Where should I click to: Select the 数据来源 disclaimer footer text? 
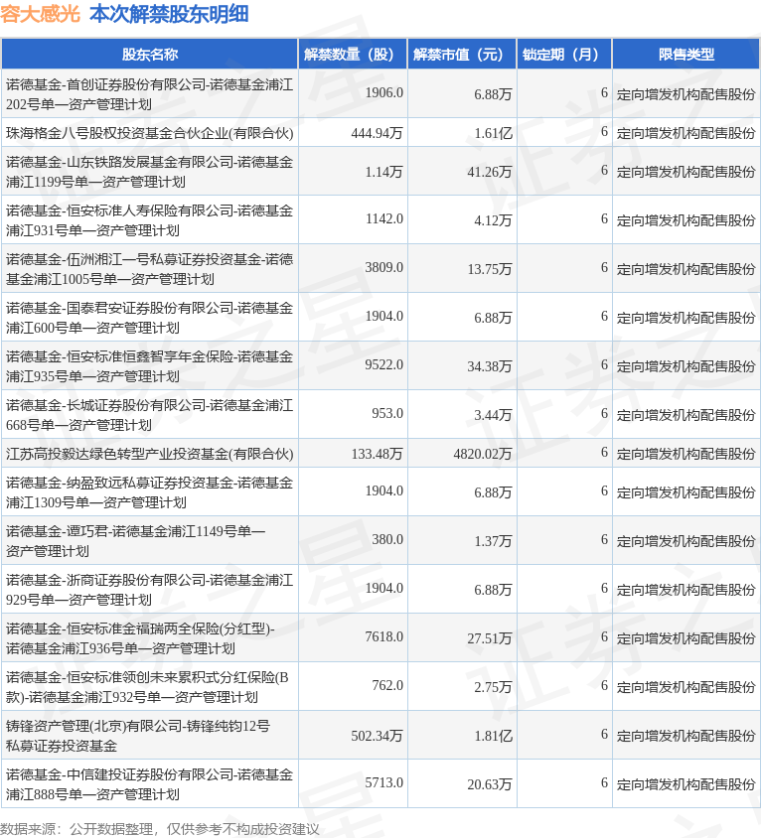(159, 829)
